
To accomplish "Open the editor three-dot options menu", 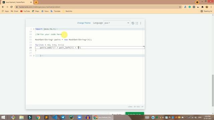I will (141, 23).
